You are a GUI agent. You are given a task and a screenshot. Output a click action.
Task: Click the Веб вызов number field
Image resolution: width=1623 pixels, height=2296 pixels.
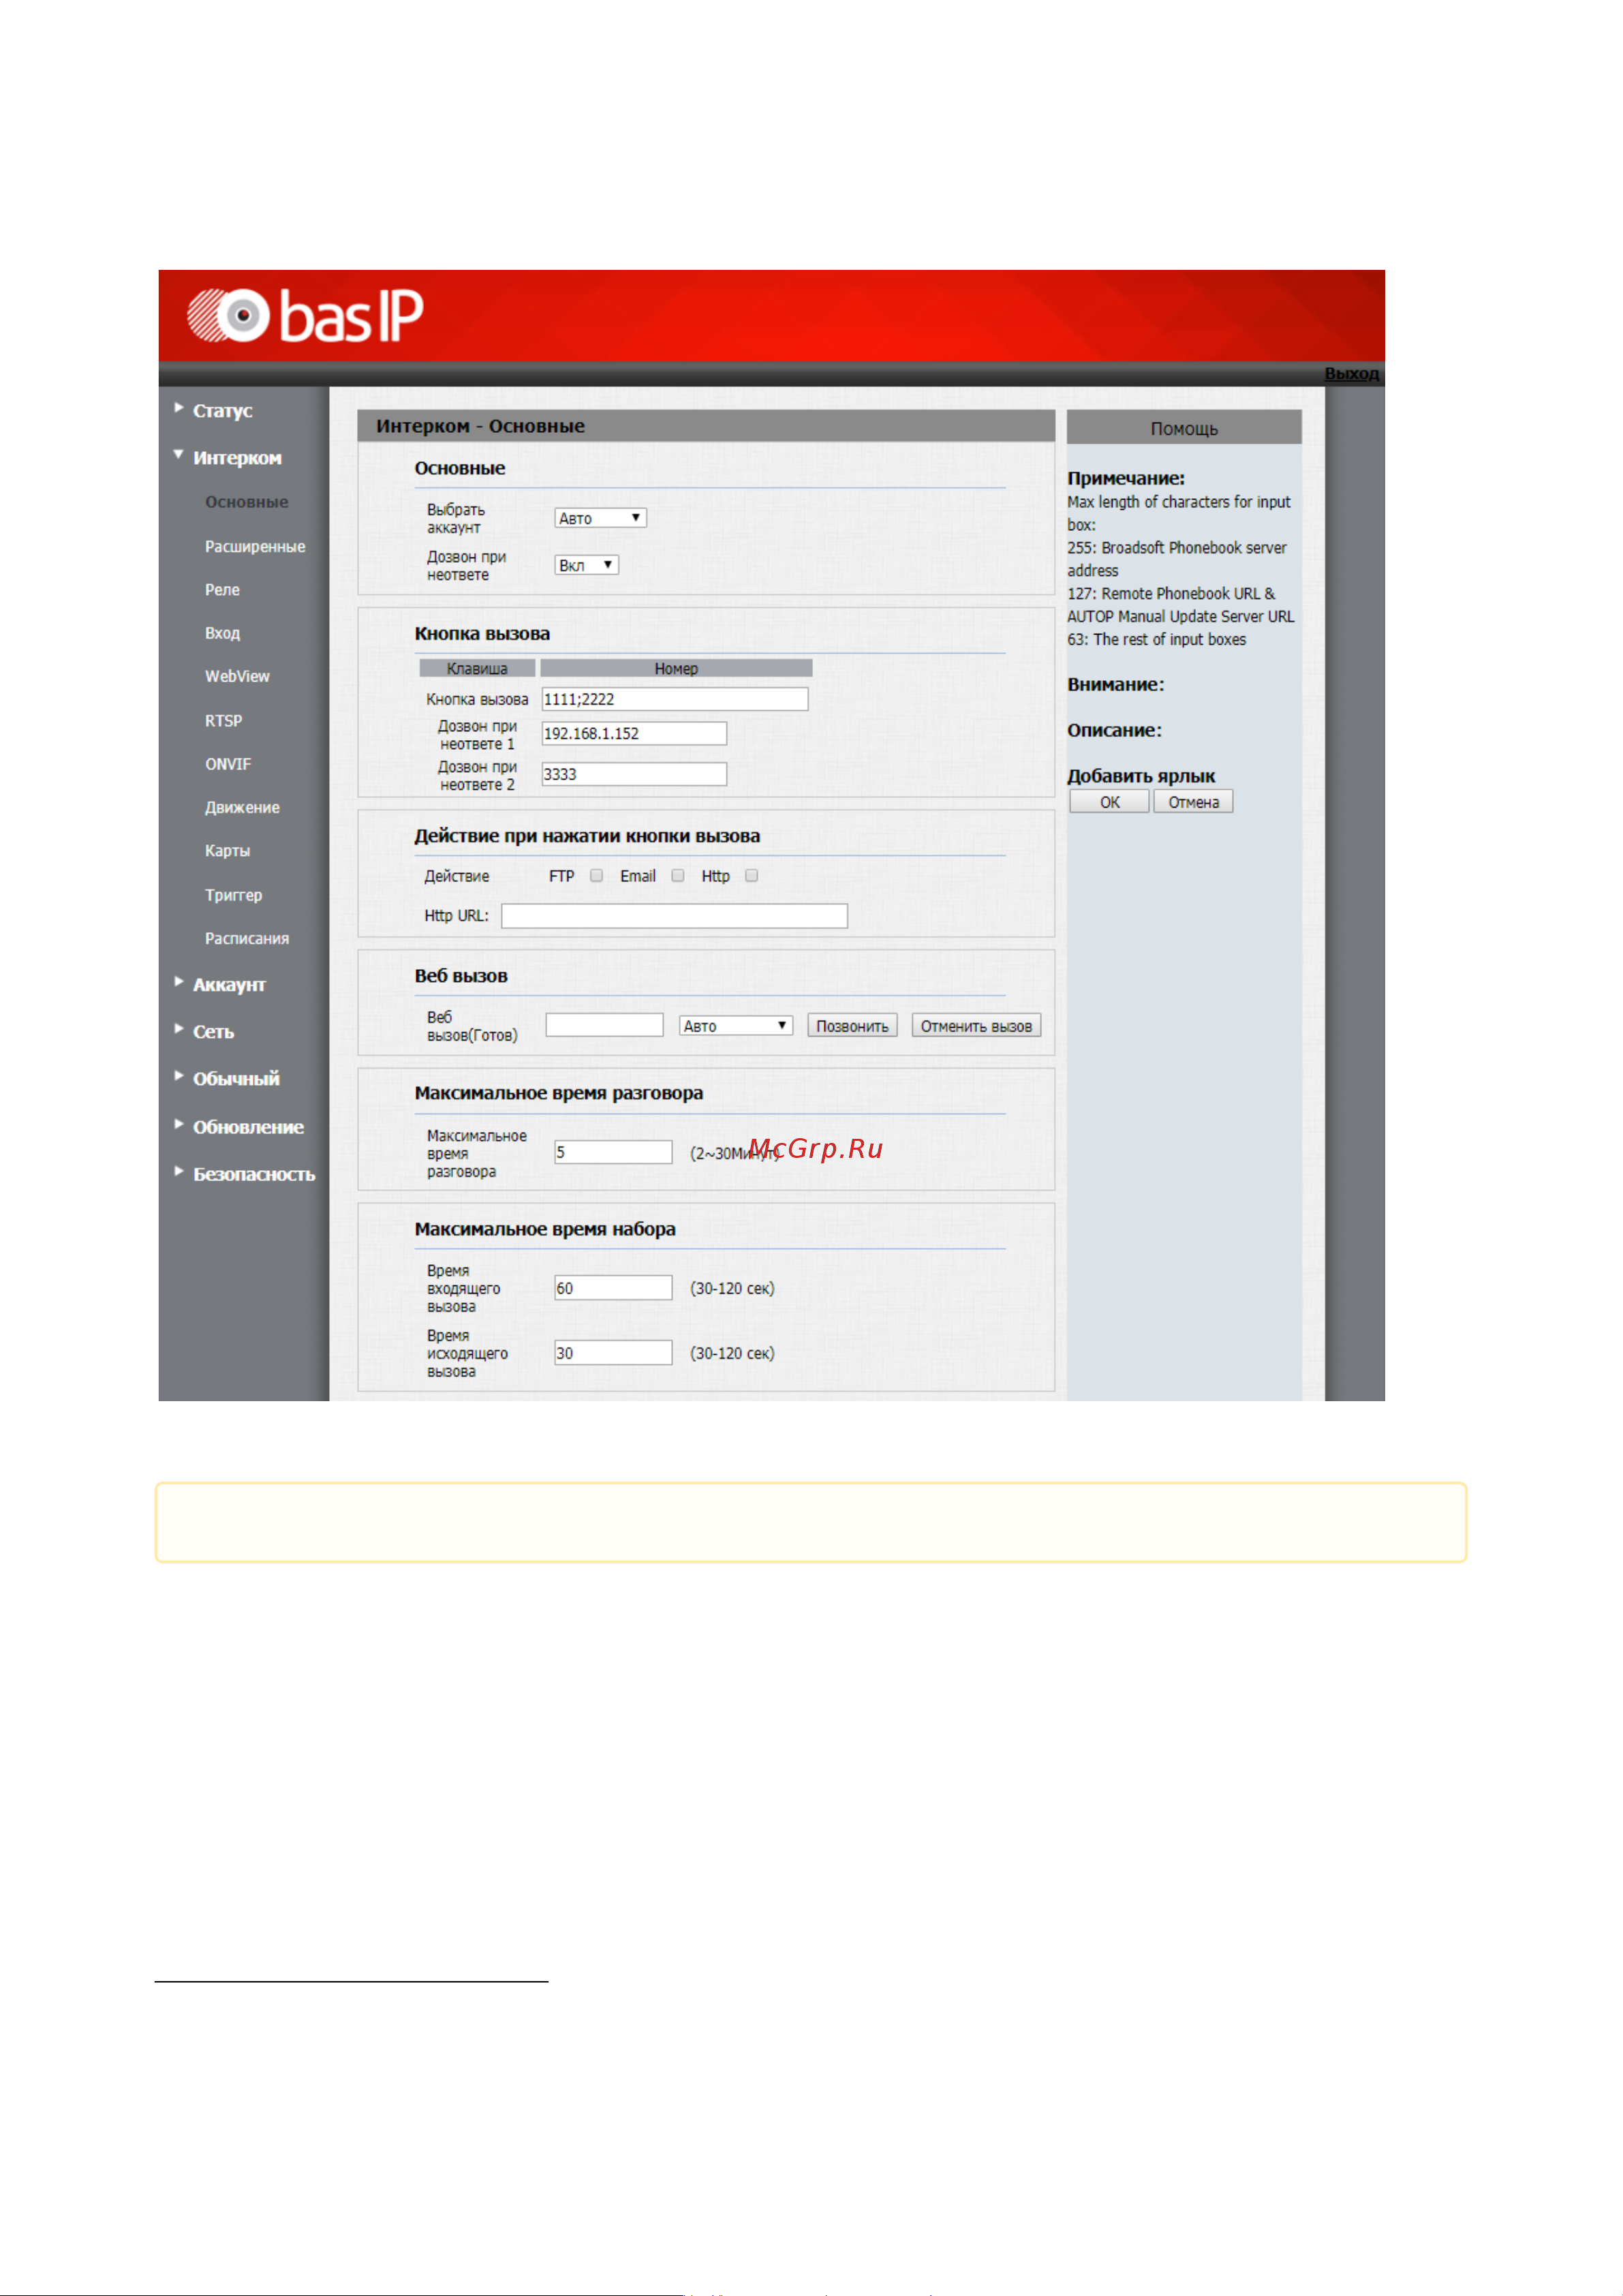605,1025
